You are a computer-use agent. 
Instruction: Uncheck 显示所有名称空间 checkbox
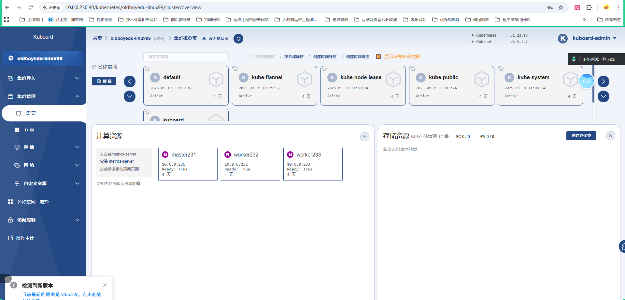378,56
